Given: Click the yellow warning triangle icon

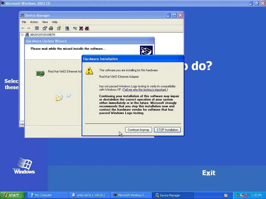Looking at the screenshot, I should (89, 70).
